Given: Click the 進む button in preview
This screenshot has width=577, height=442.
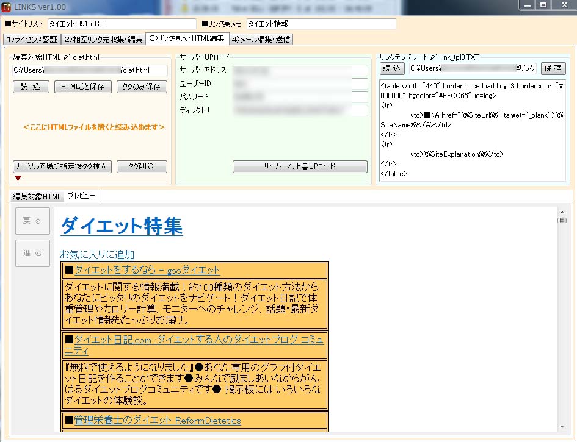Looking at the screenshot, I should pos(32,253).
